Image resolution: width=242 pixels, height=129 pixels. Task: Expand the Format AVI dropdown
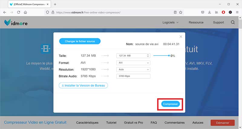[133, 63]
